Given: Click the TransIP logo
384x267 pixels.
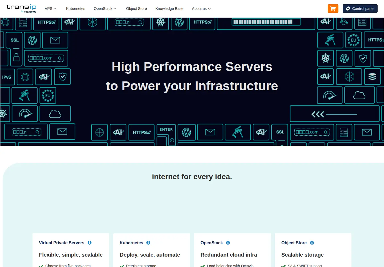Looking at the screenshot, I should click(21, 8).
